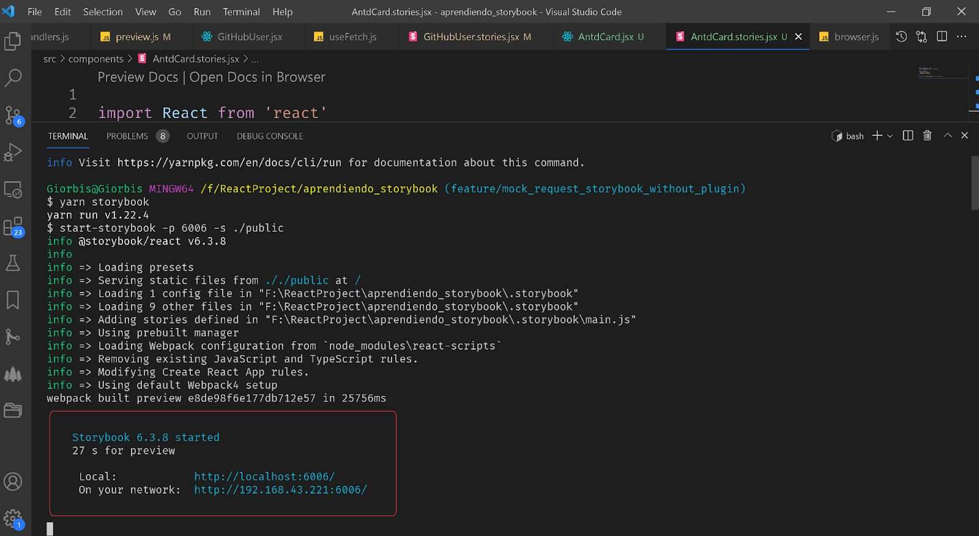Viewport: 979px width, 536px height.
Task: Kill terminal using the trash icon
Action: [x=927, y=136]
